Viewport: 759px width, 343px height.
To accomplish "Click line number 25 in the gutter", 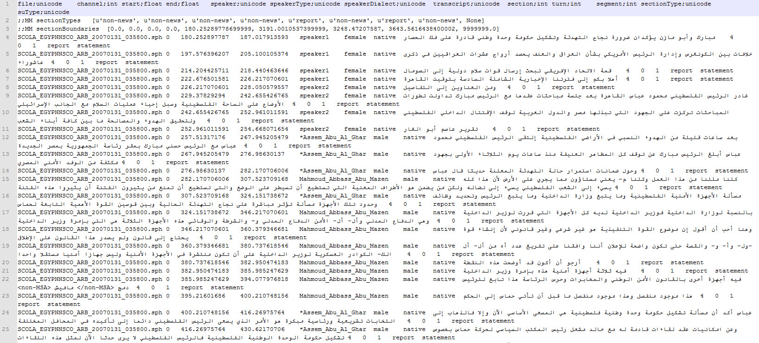I will tap(6, 329).
